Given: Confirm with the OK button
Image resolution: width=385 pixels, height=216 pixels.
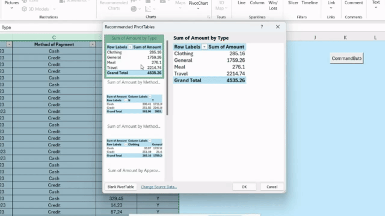Looking at the screenshot, I should pyautogui.click(x=244, y=187).
